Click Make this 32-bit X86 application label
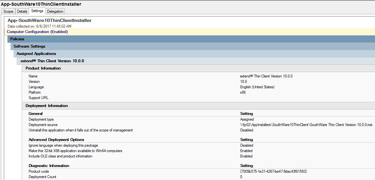Image resolution: width=375 pixels, height=180 pixels. [x=76, y=151]
